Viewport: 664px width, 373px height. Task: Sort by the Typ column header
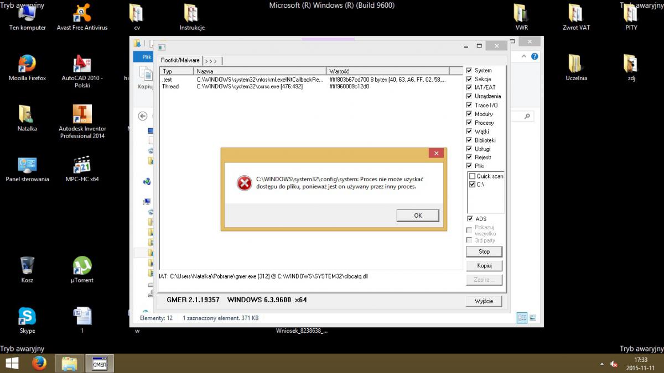pyautogui.click(x=177, y=71)
